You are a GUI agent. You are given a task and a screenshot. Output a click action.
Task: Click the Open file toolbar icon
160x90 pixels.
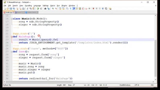[8, 9]
